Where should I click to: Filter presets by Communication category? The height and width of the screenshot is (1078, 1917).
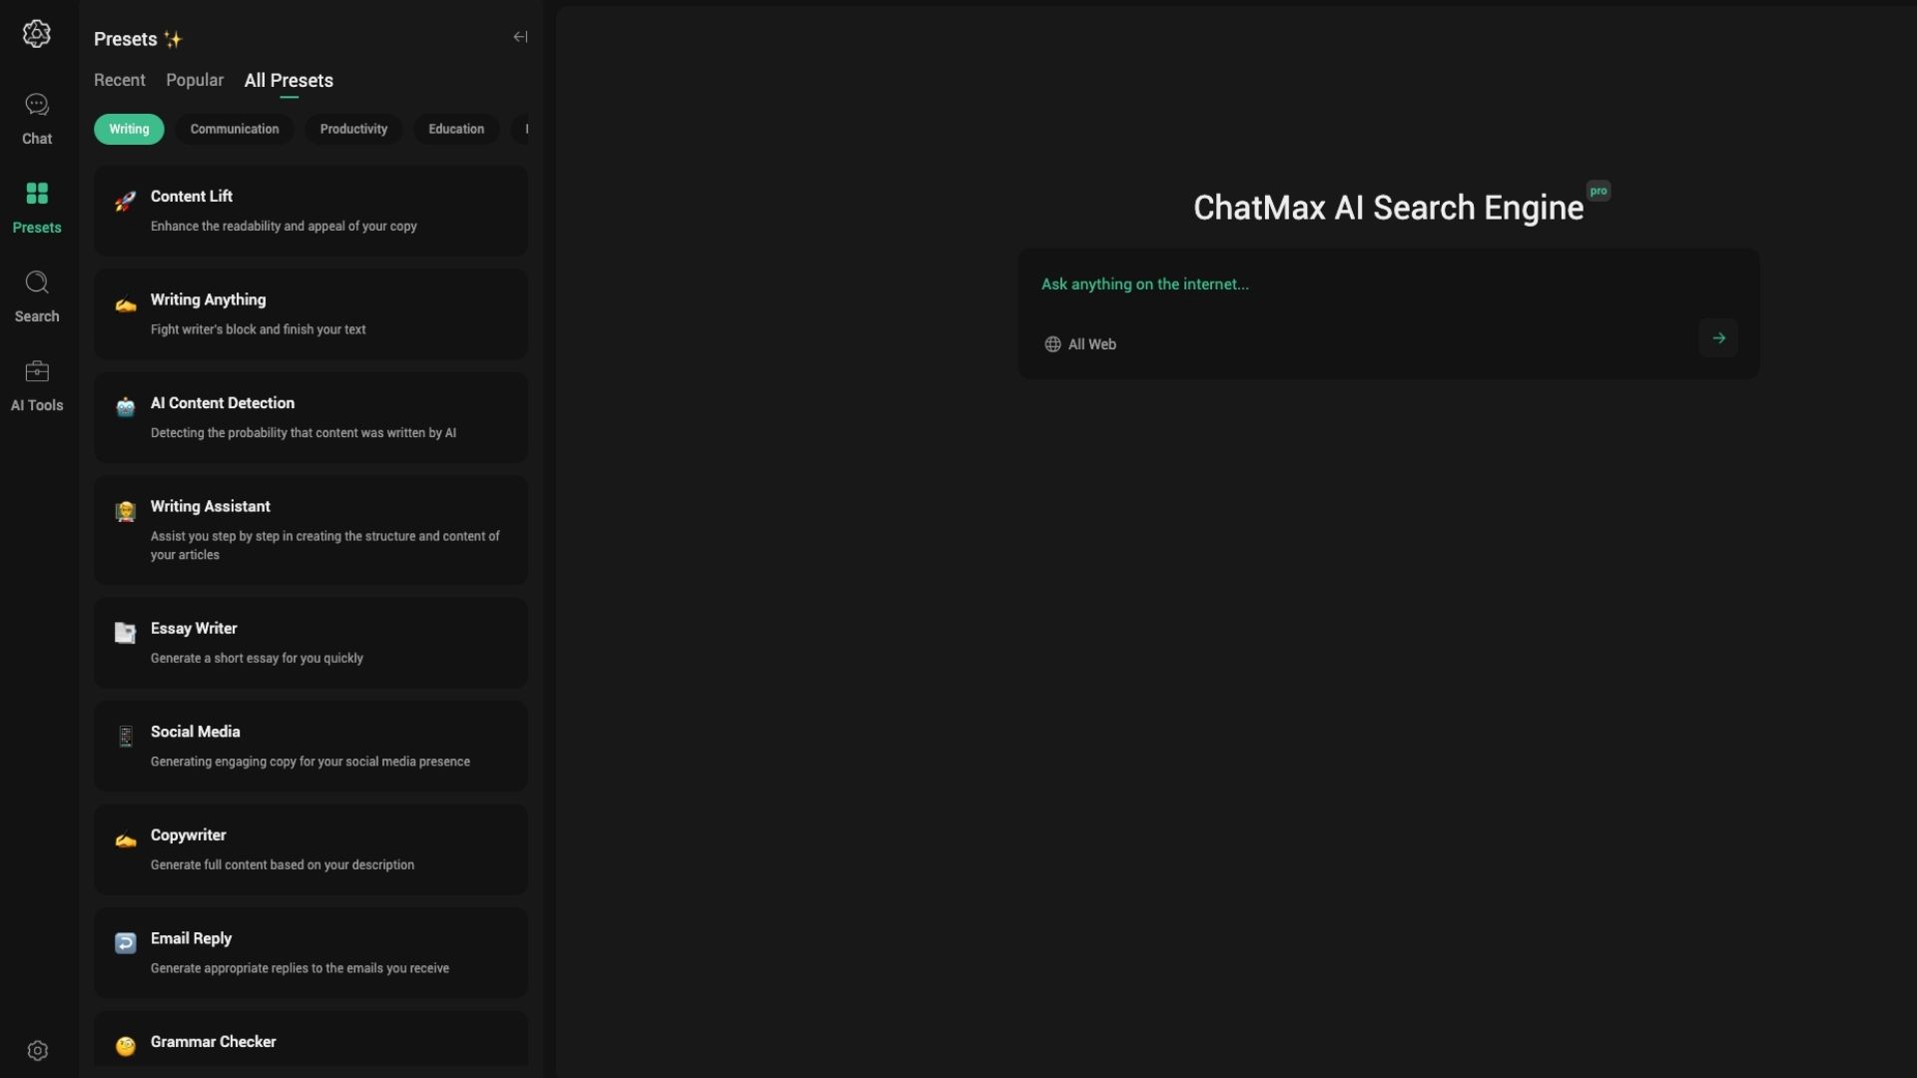[235, 129]
